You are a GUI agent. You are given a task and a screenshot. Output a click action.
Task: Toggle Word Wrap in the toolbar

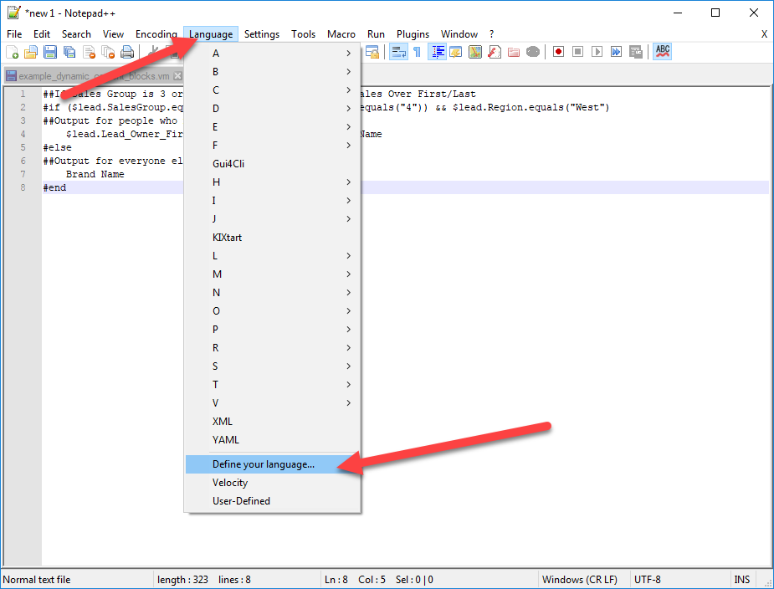click(x=398, y=52)
